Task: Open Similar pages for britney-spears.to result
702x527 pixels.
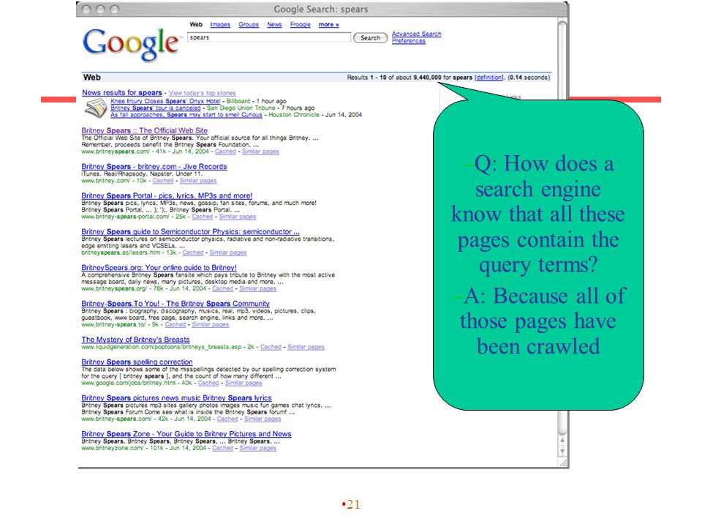Action: pyautogui.click(x=211, y=325)
